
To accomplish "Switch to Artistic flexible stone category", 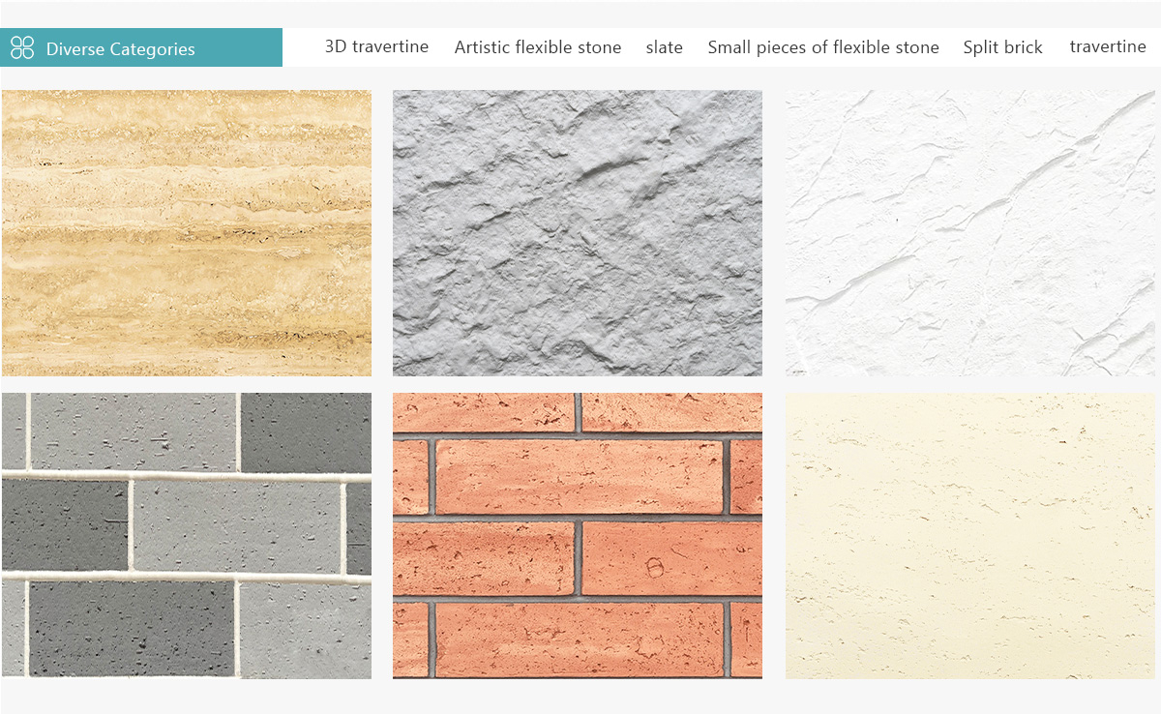I will click(538, 47).
